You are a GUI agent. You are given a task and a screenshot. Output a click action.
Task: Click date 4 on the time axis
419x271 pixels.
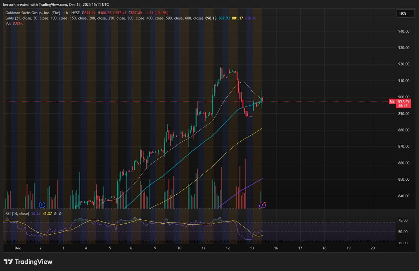click(86, 248)
